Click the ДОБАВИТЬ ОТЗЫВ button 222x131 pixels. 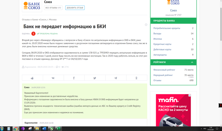[75, 8]
